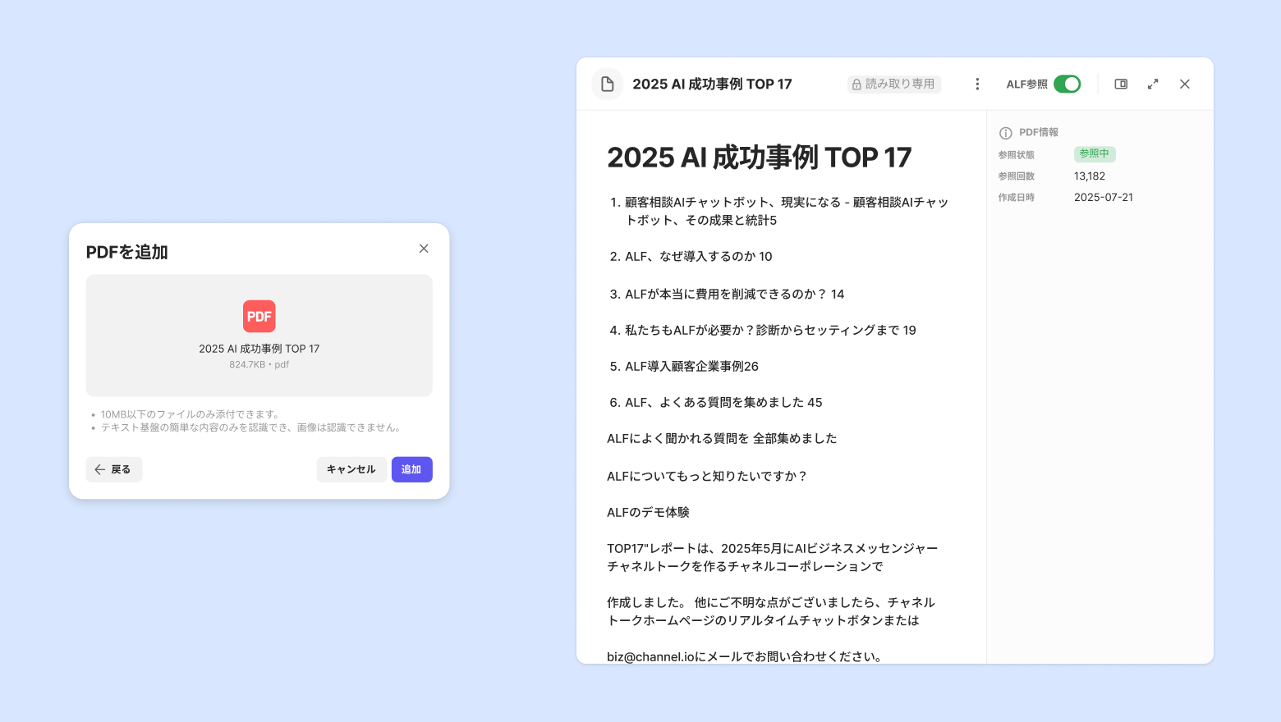The width and height of the screenshot is (1281, 722).
Task: Go back with the 戻る button
Action: pyautogui.click(x=114, y=469)
